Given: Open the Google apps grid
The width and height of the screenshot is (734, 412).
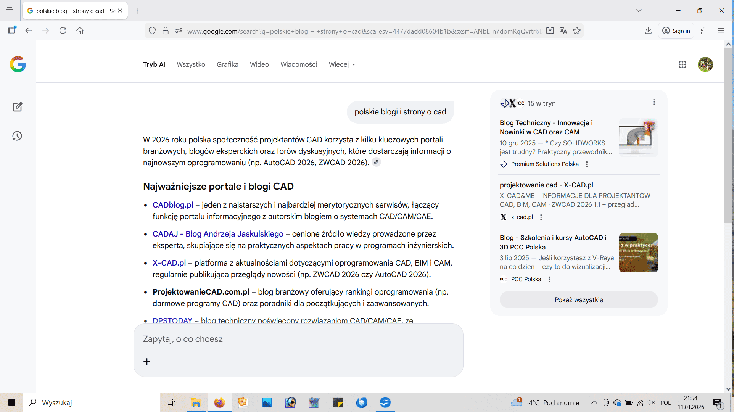Looking at the screenshot, I should pyautogui.click(x=682, y=64).
